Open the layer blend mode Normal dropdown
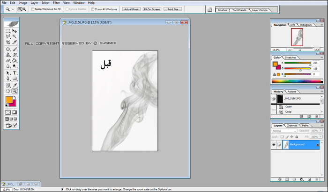 point(284,131)
